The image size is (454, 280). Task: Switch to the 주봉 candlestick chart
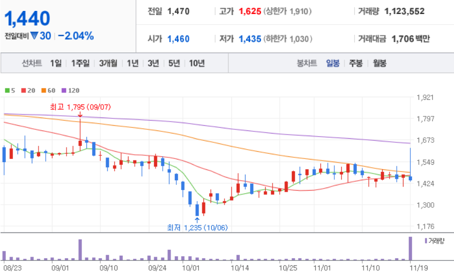click(x=356, y=63)
